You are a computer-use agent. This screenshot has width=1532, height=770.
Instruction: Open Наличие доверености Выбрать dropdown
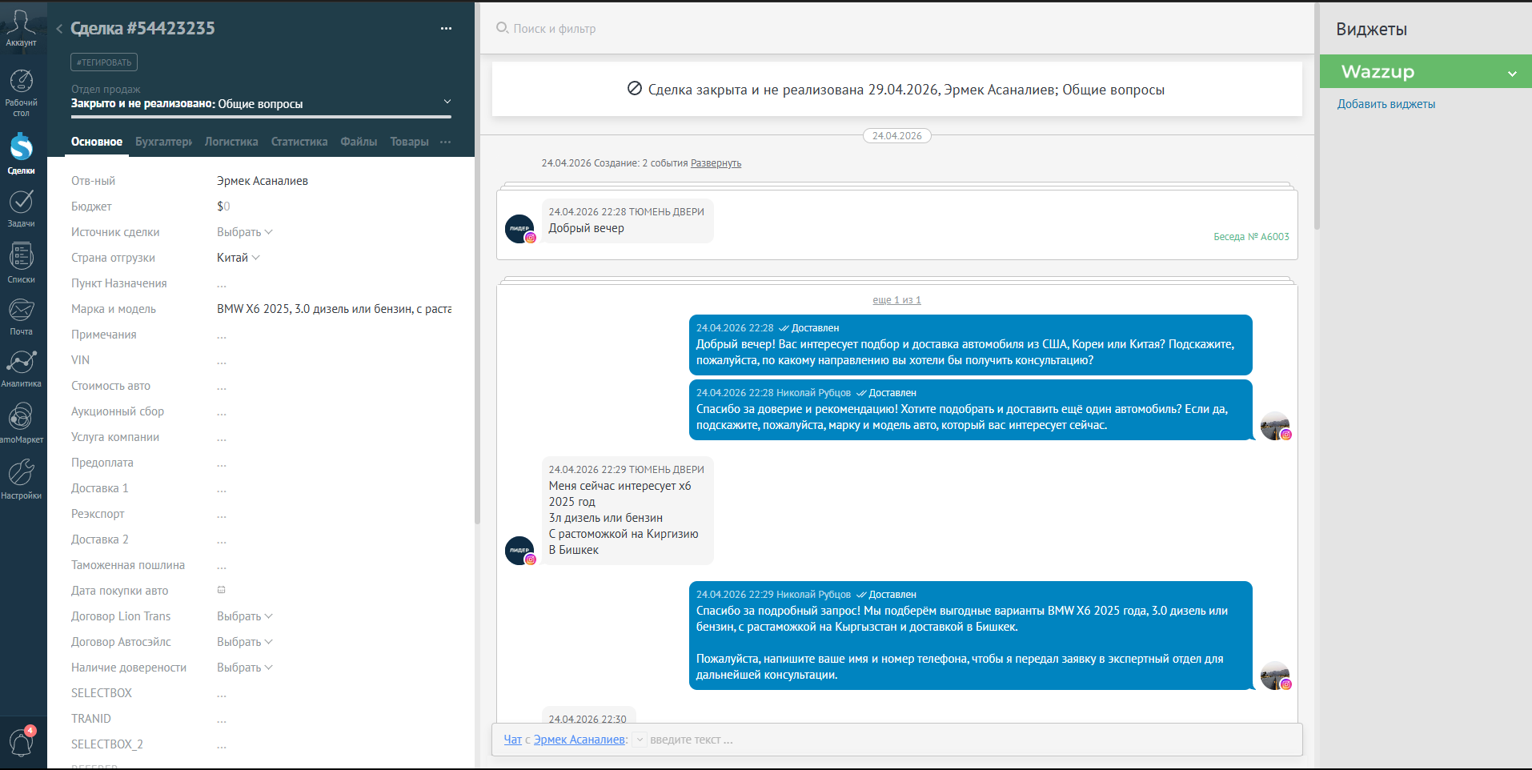[x=245, y=668]
